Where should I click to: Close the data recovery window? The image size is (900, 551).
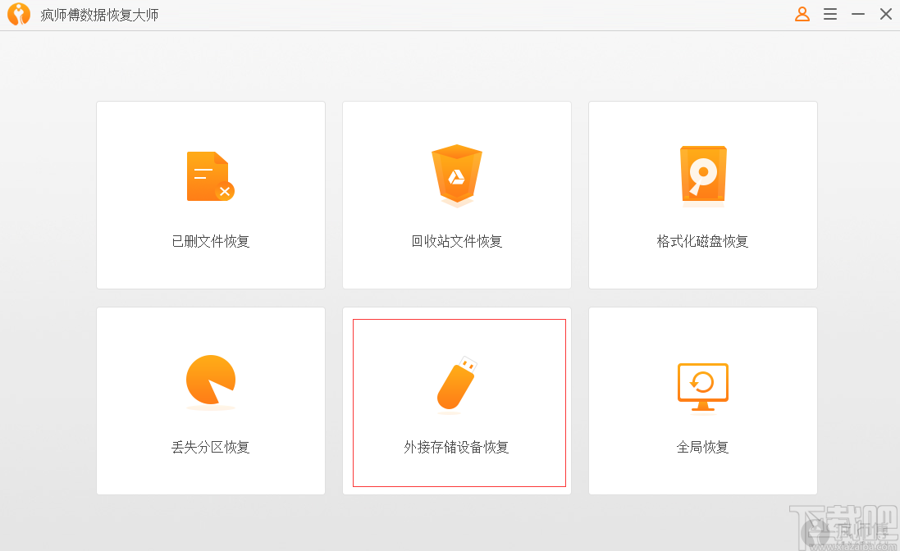coord(886,14)
